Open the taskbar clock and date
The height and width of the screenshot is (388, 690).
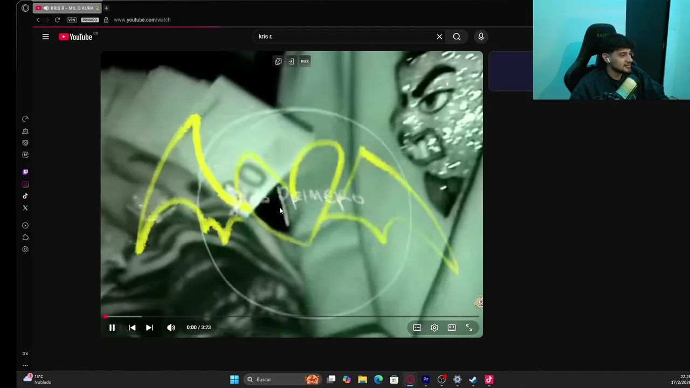click(x=680, y=379)
